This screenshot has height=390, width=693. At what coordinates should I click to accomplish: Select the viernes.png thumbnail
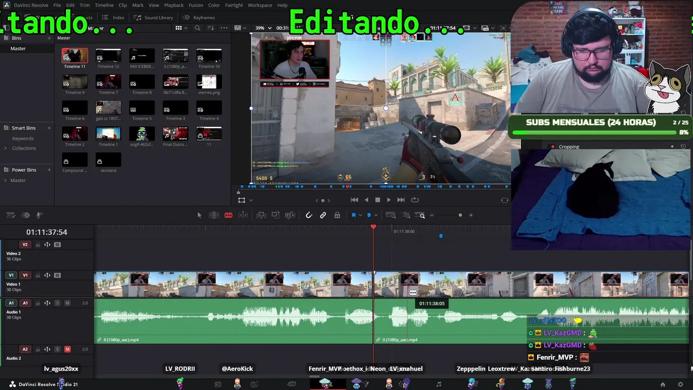(x=209, y=82)
